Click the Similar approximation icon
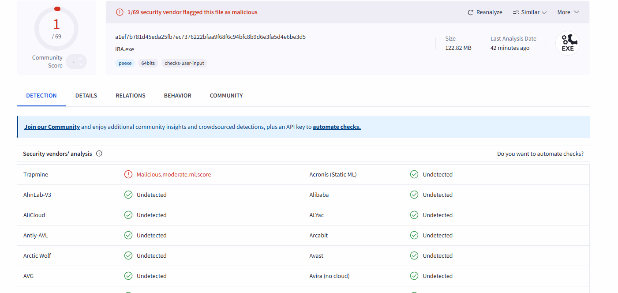 pos(516,12)
